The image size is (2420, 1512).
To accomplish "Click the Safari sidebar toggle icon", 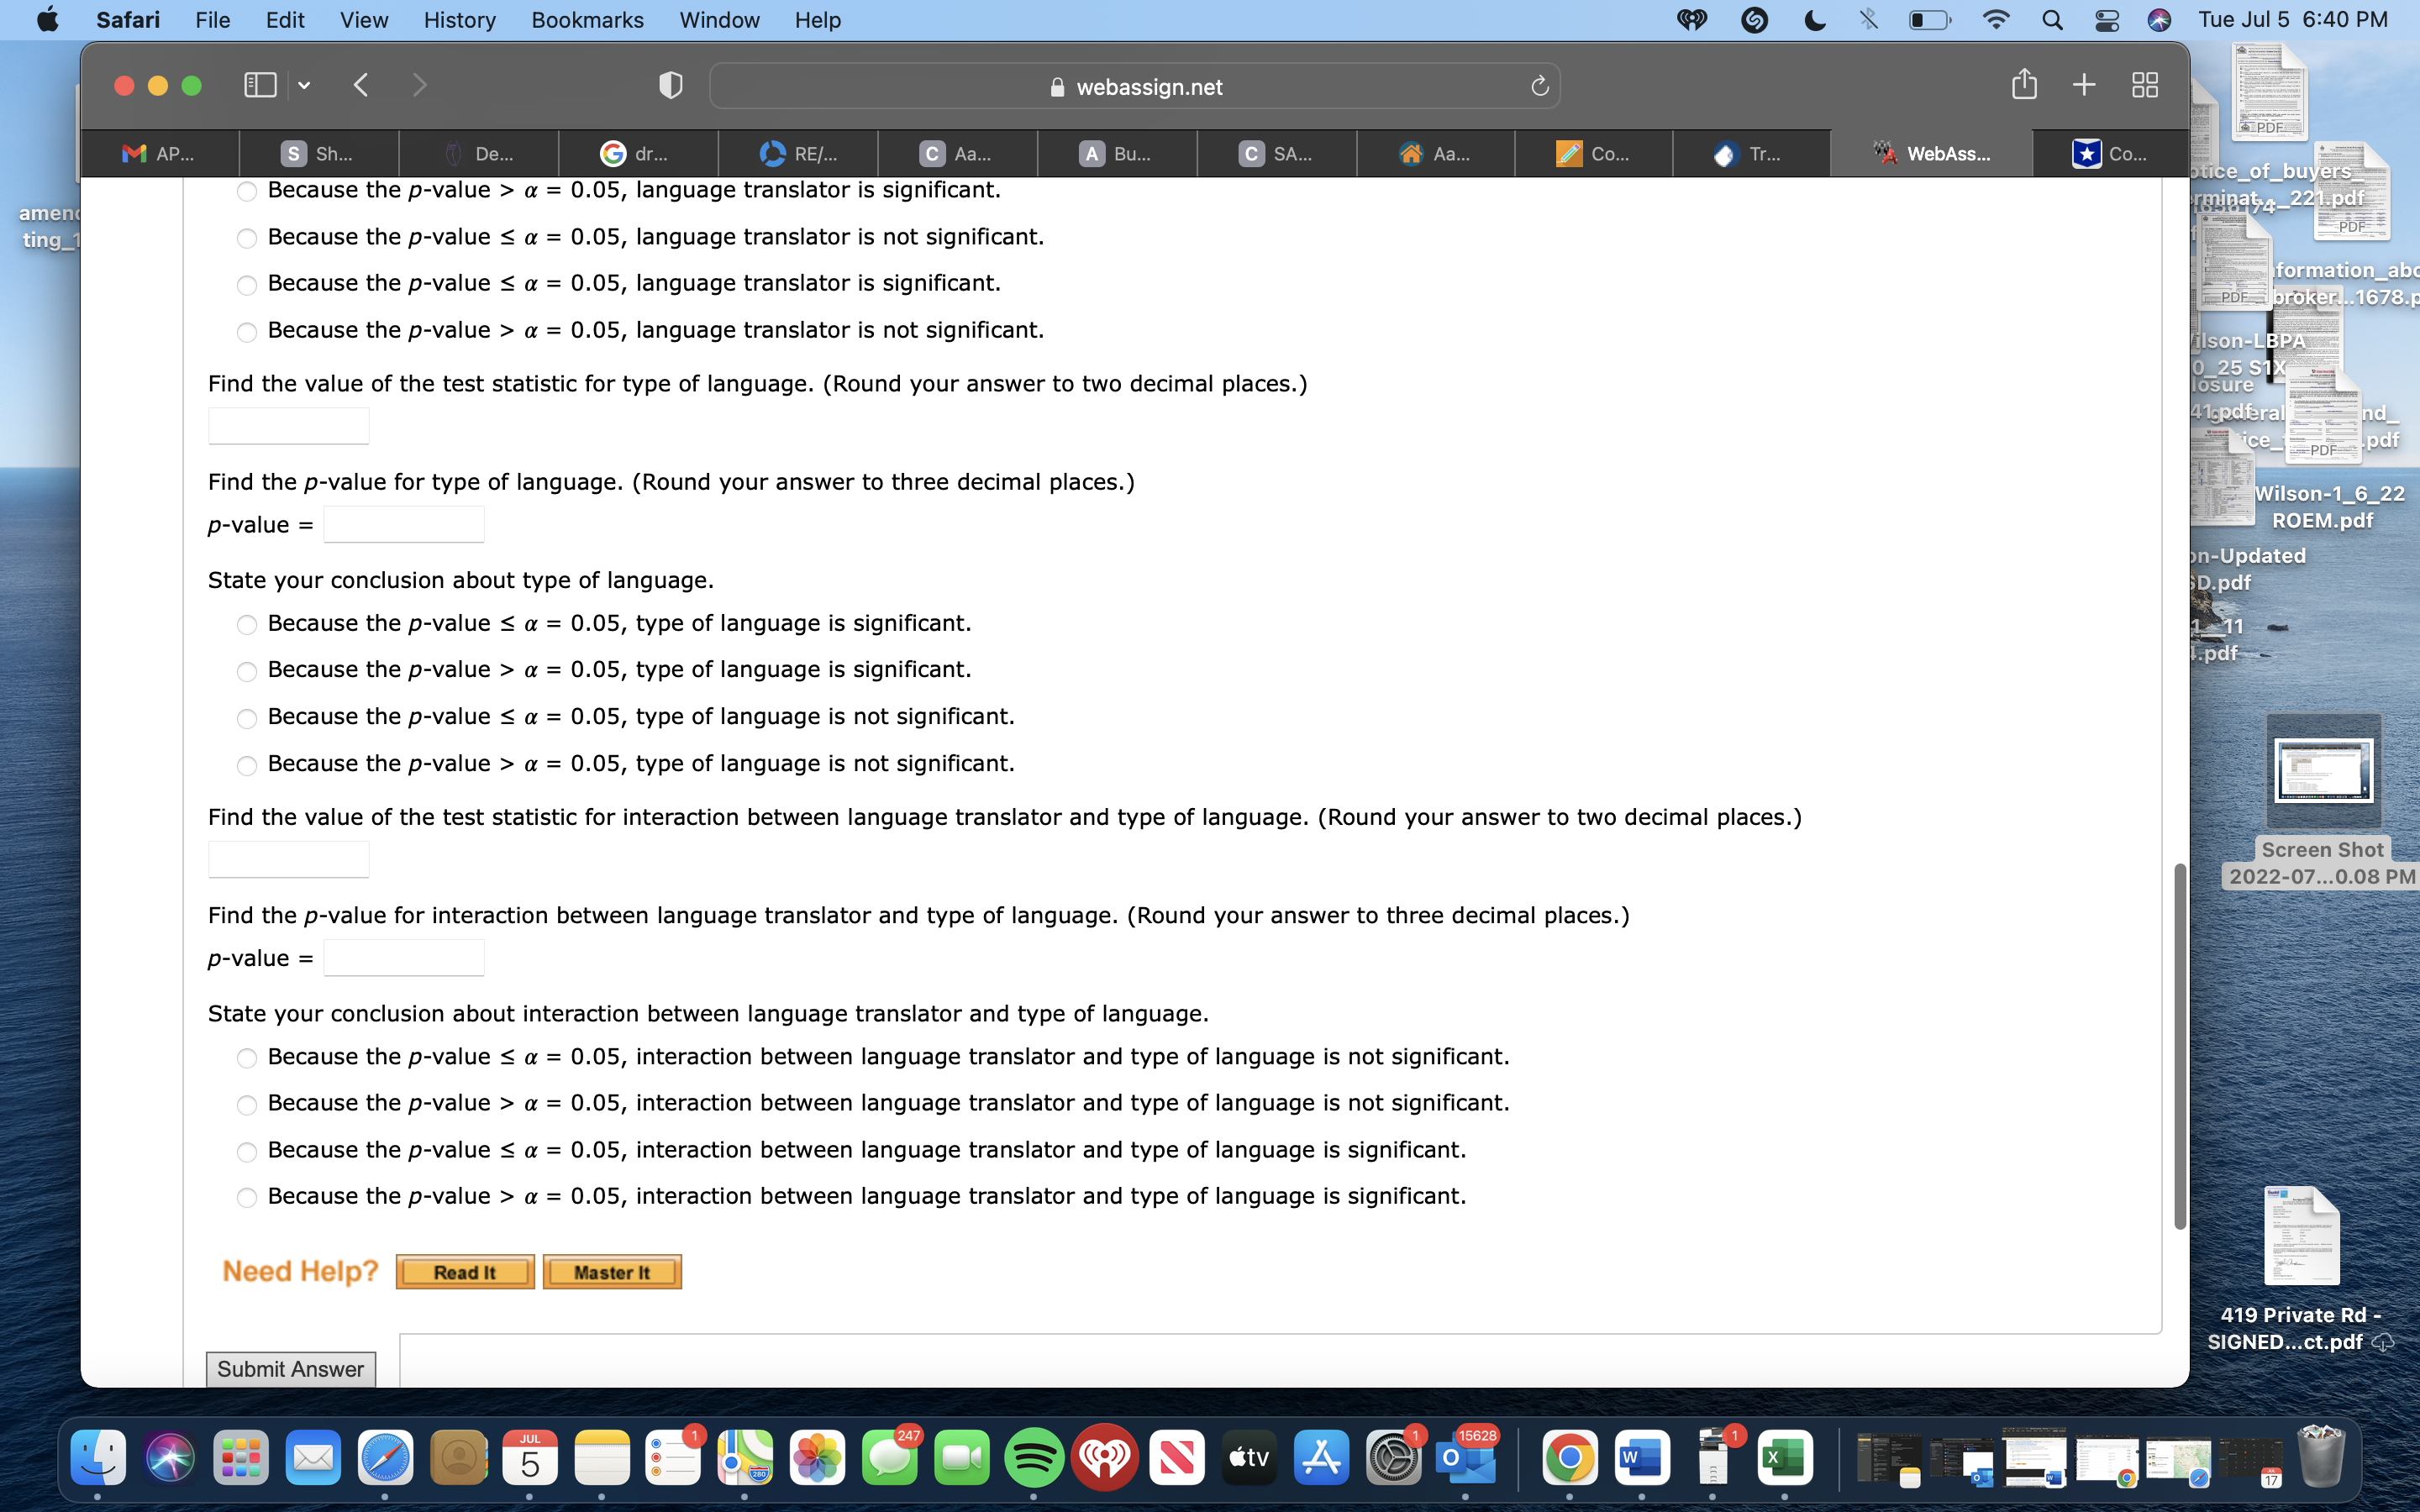I will coord(260,86).
